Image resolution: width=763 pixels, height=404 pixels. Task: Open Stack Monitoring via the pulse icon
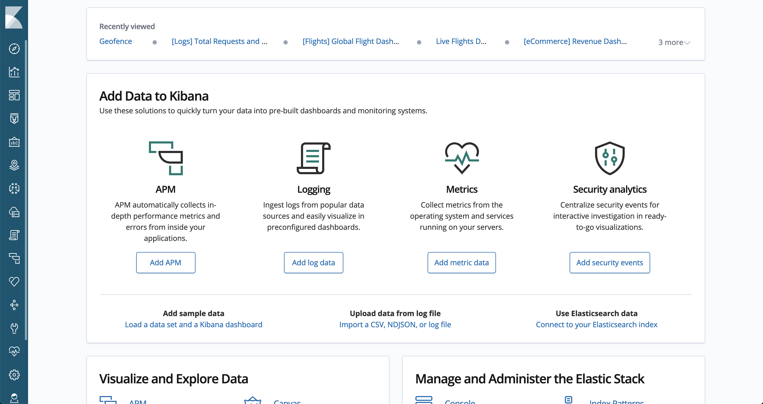click(14, 352)
